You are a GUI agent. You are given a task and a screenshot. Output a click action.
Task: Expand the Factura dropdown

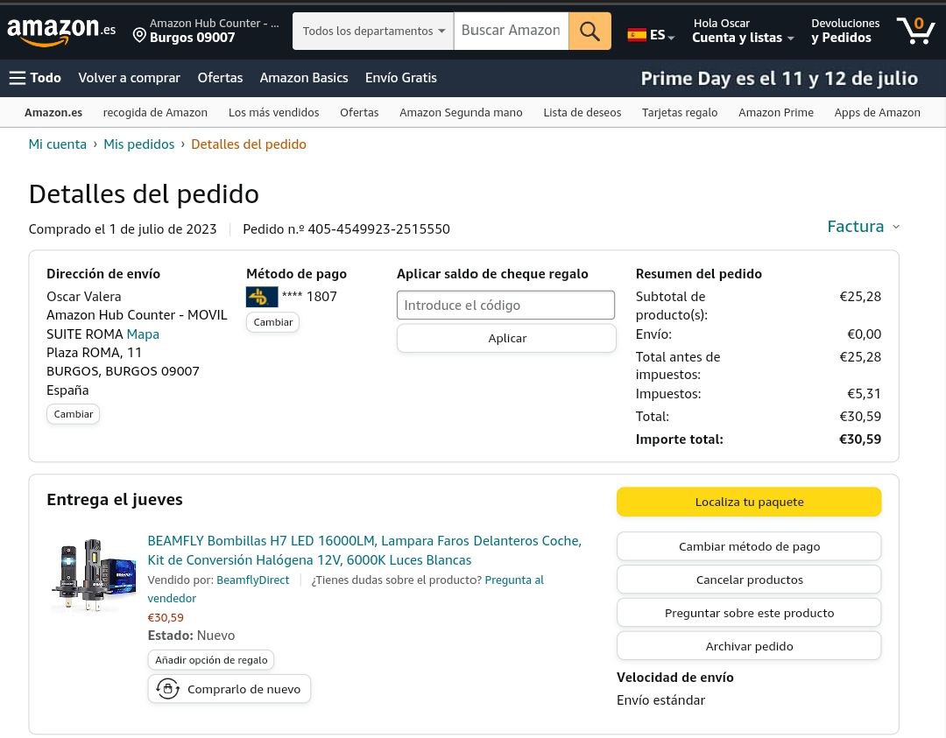863,227
